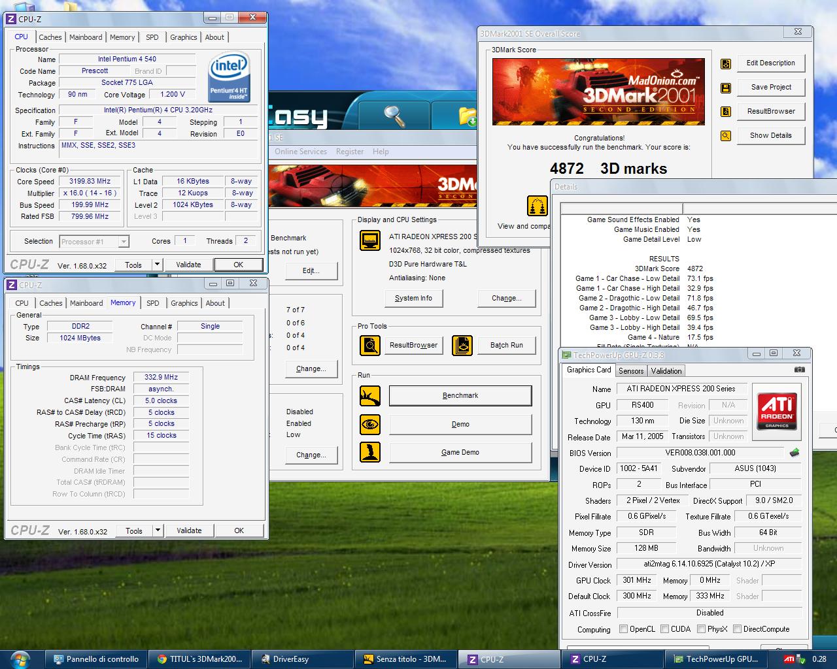Click the Show Details button
The image size is (837, 669).
tap(771, 136)
